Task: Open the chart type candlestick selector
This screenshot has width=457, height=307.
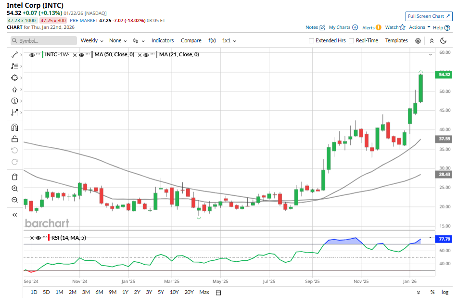Action: click(x=139, y=41)
